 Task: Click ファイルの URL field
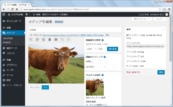pos(145,46)
